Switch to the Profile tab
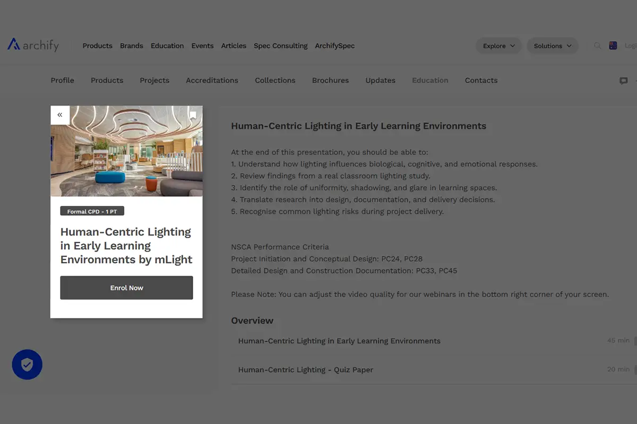This screenshot has width=637, height=424. (62, 81)
